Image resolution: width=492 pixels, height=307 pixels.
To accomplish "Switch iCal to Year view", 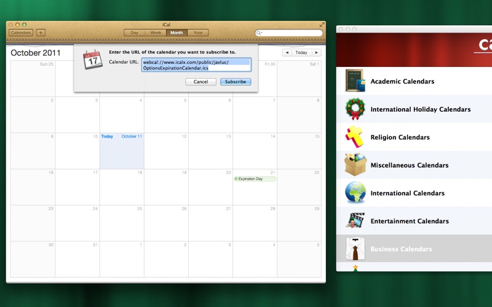I will tap(198, 33).
